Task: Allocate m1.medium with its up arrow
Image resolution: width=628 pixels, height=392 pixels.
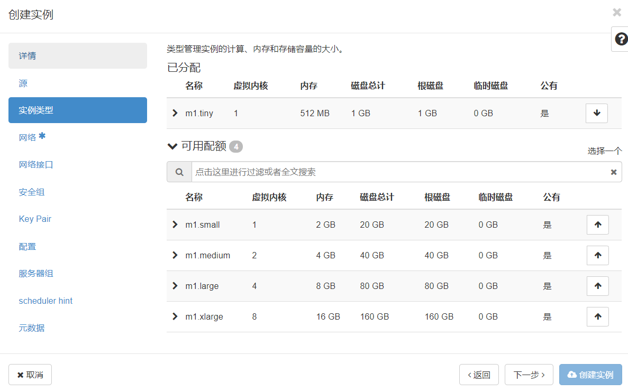Action: point(597,255)
